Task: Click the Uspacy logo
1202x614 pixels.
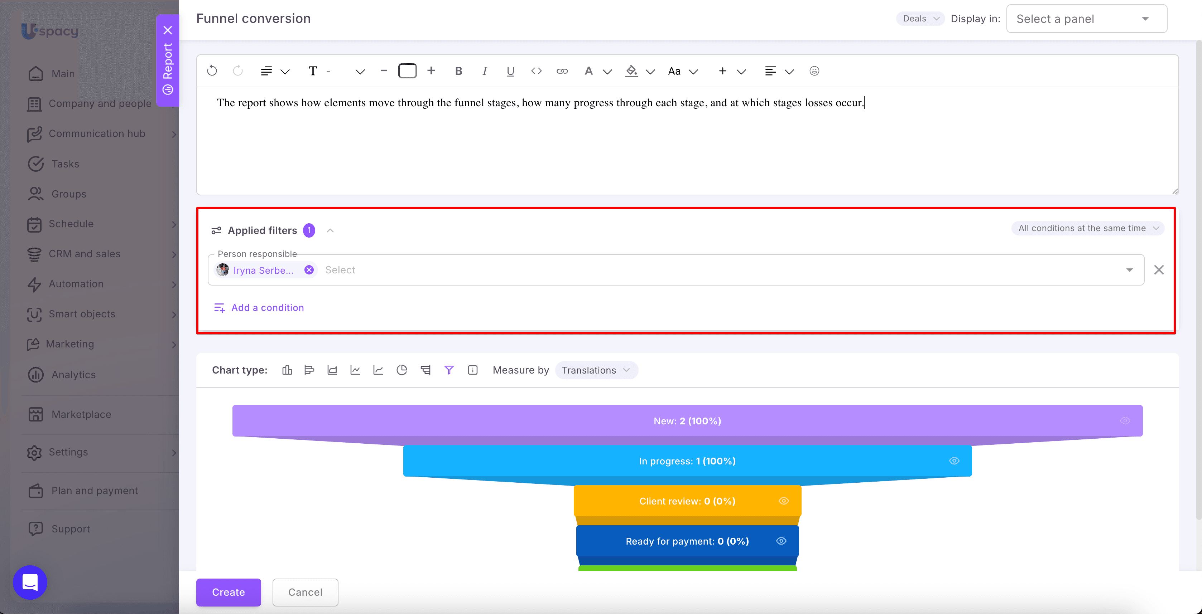Action: (x=49, y=31)
